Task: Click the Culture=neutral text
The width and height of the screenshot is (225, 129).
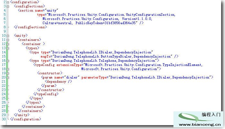Action: pyautogui.click(x=57, y=23)
